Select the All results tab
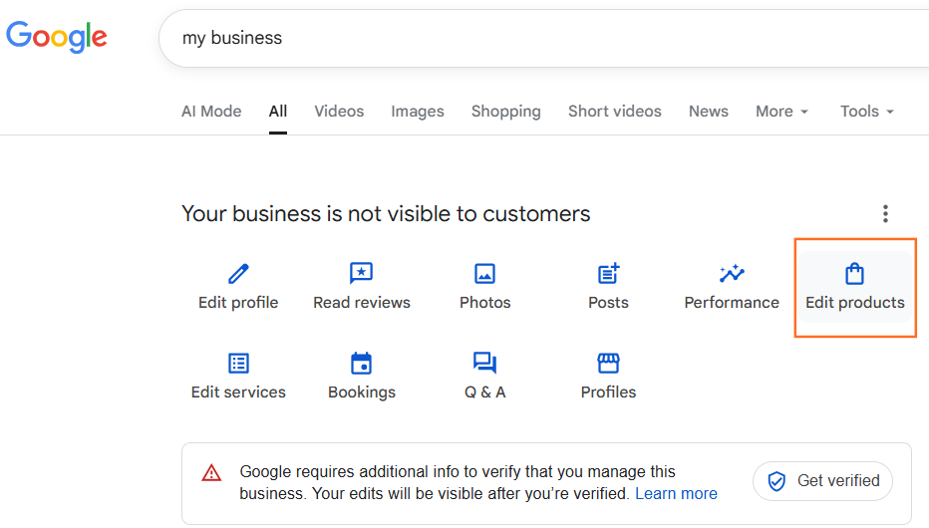929x528 pixels. [278, 112]
